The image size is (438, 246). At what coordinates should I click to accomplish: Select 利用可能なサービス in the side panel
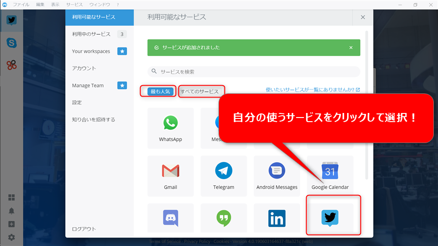[99, 17]
